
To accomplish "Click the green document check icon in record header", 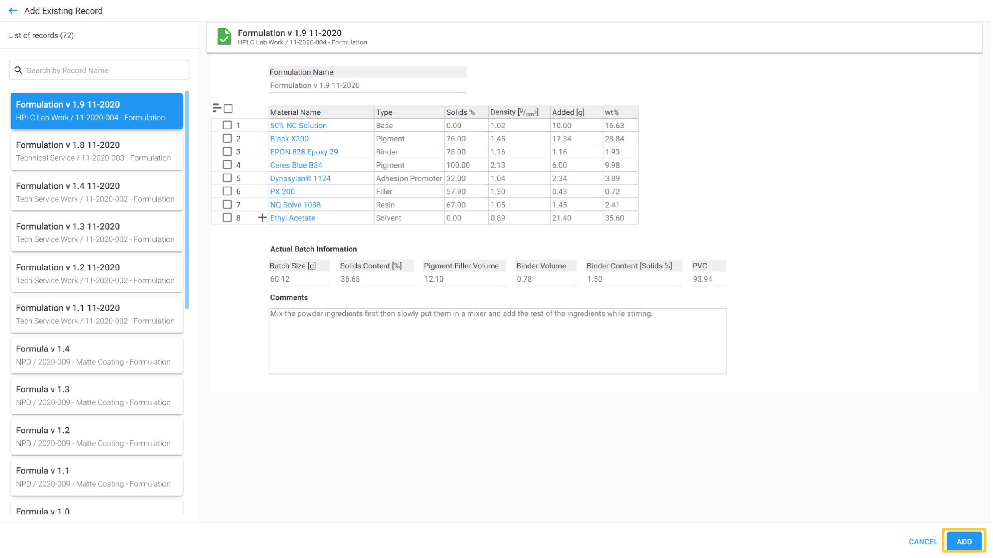I will click(x=224, y=37).
